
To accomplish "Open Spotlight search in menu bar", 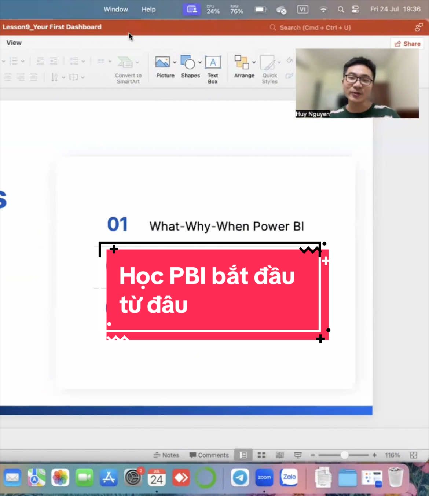I will point(341,10).
